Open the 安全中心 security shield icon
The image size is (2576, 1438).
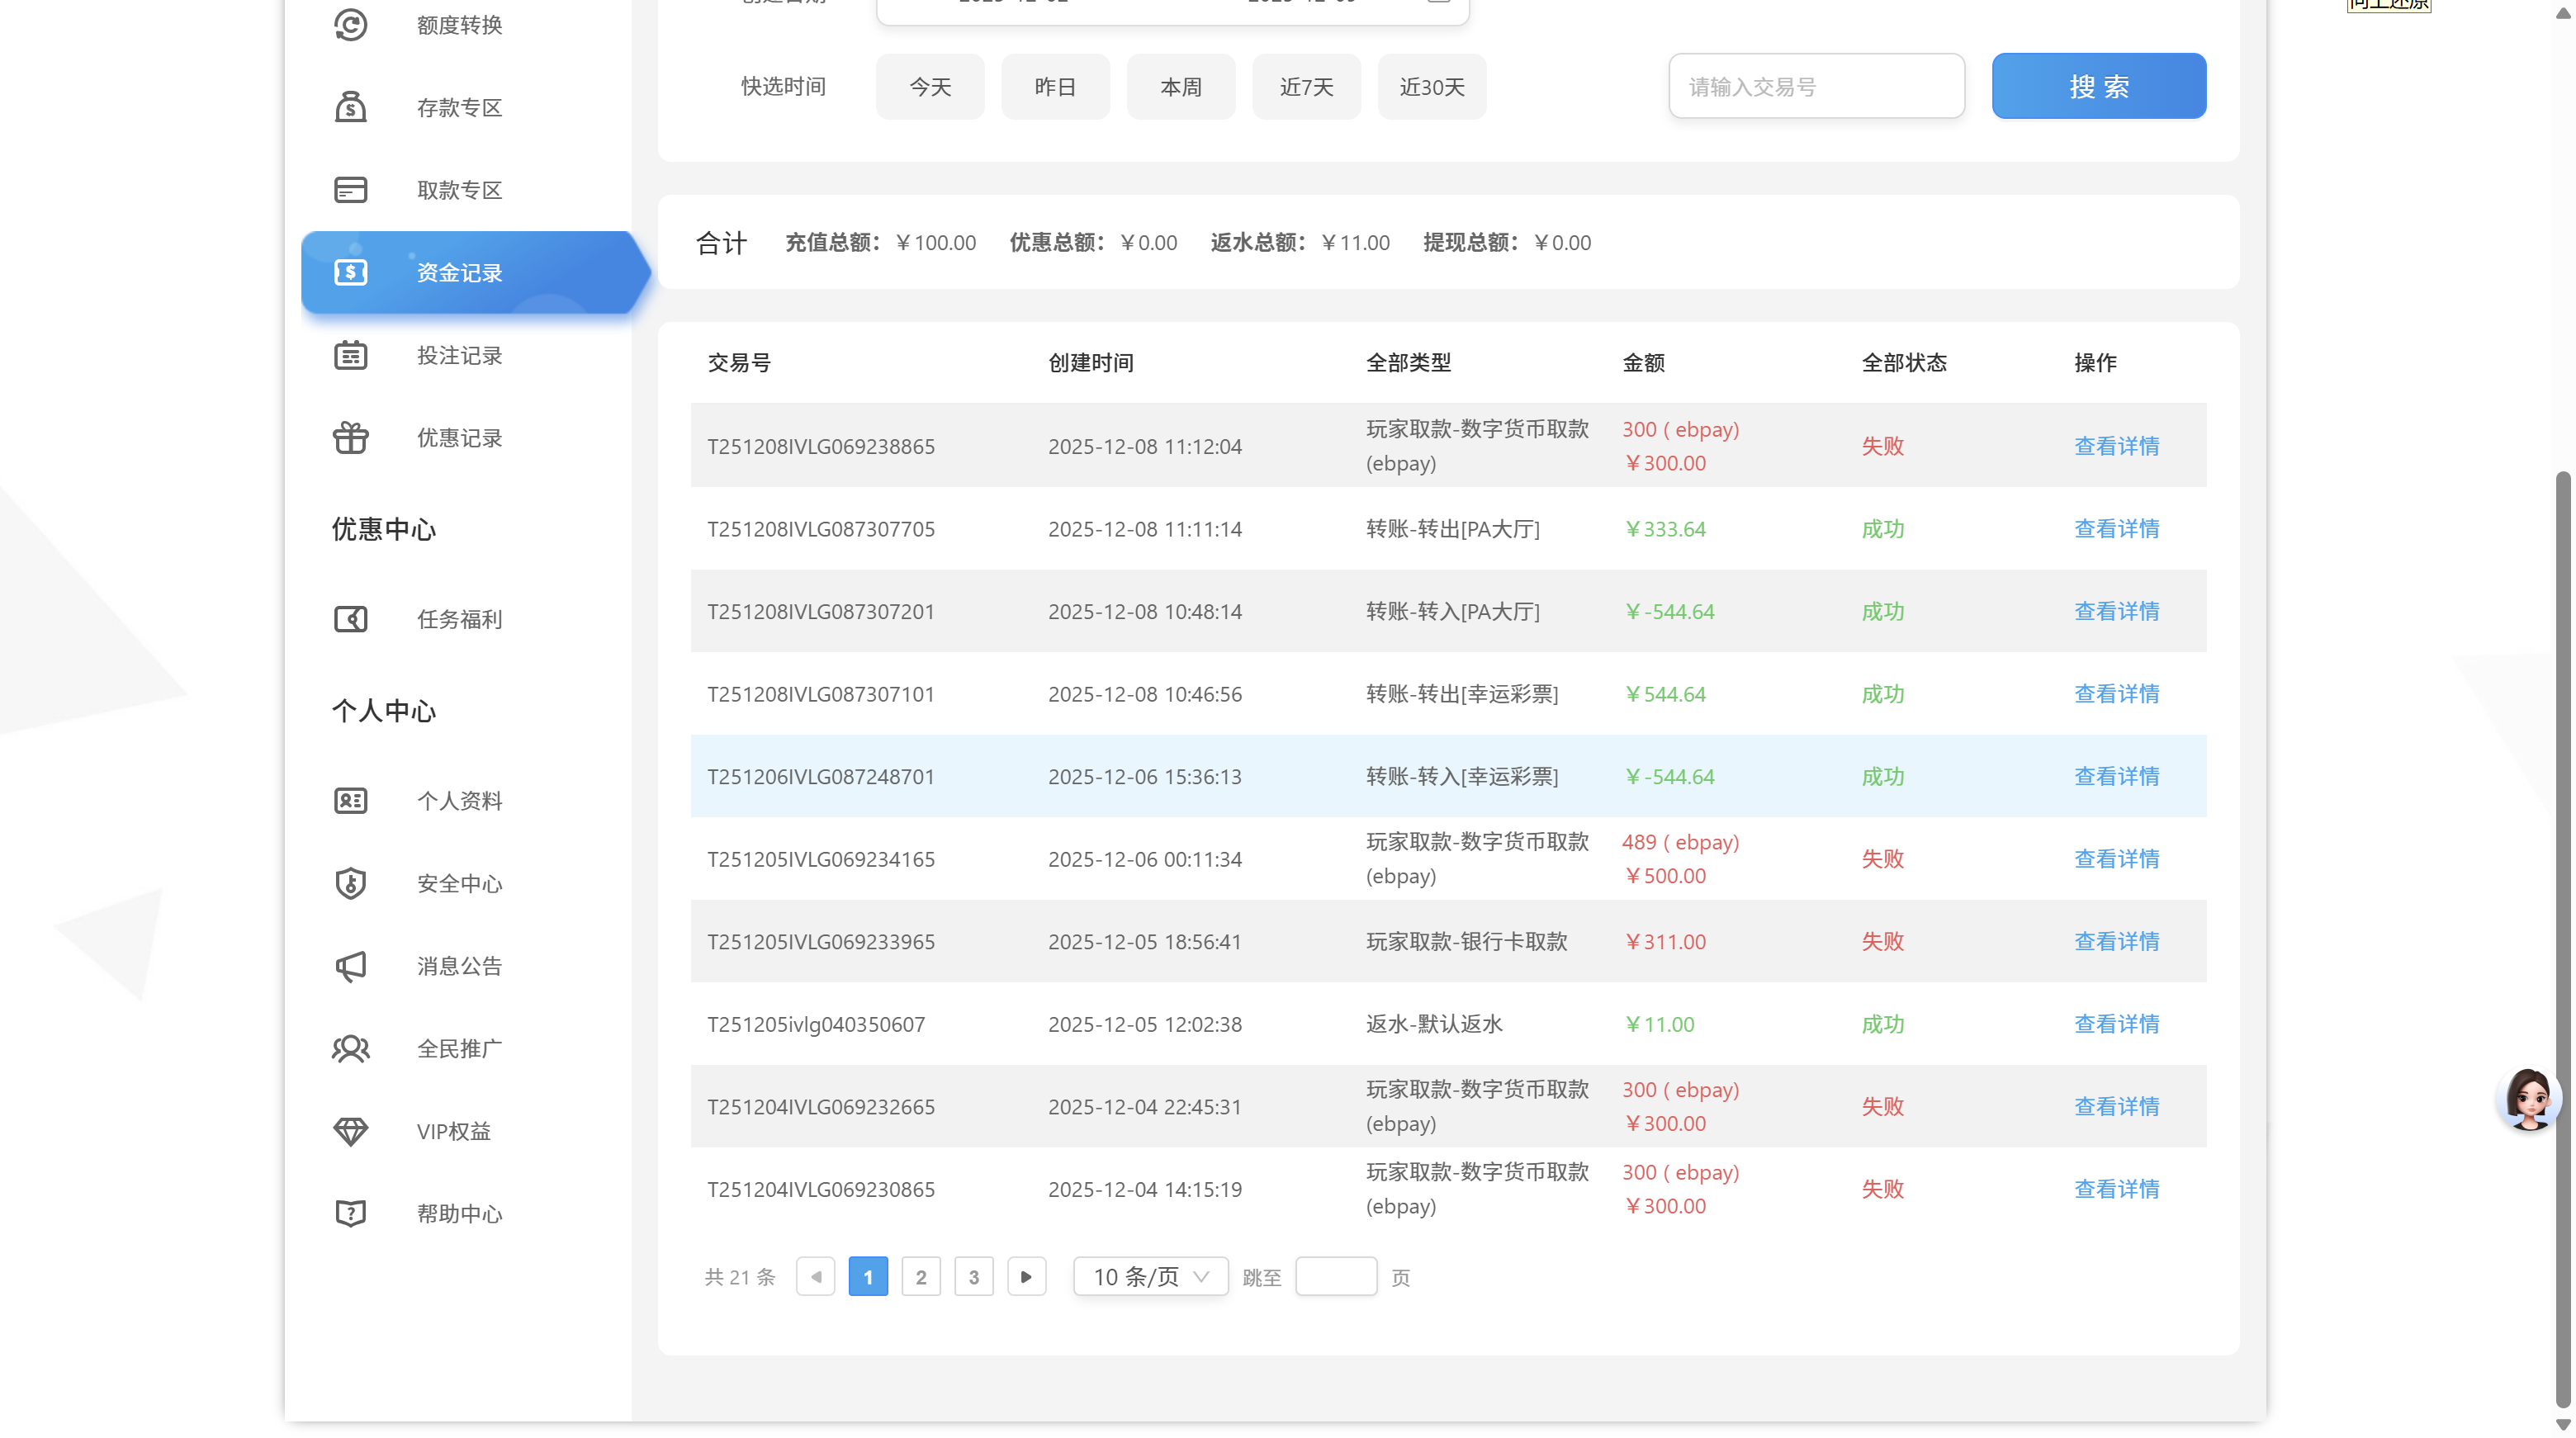[x=350, y=883]
